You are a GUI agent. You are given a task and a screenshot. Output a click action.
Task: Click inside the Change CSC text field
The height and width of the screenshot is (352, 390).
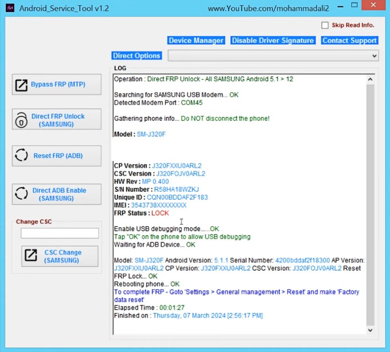click(59, 233)
